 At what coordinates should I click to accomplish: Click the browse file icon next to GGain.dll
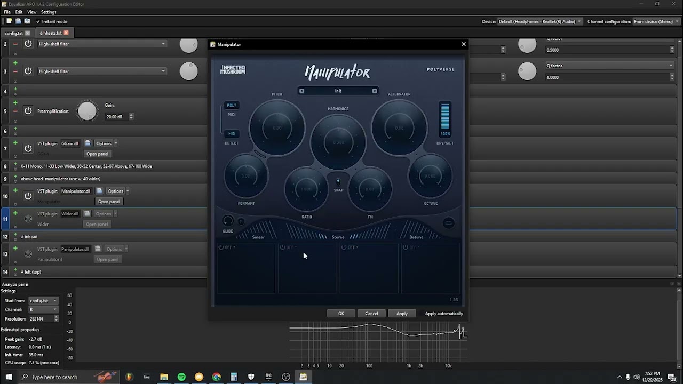click(x=88, y=143)
